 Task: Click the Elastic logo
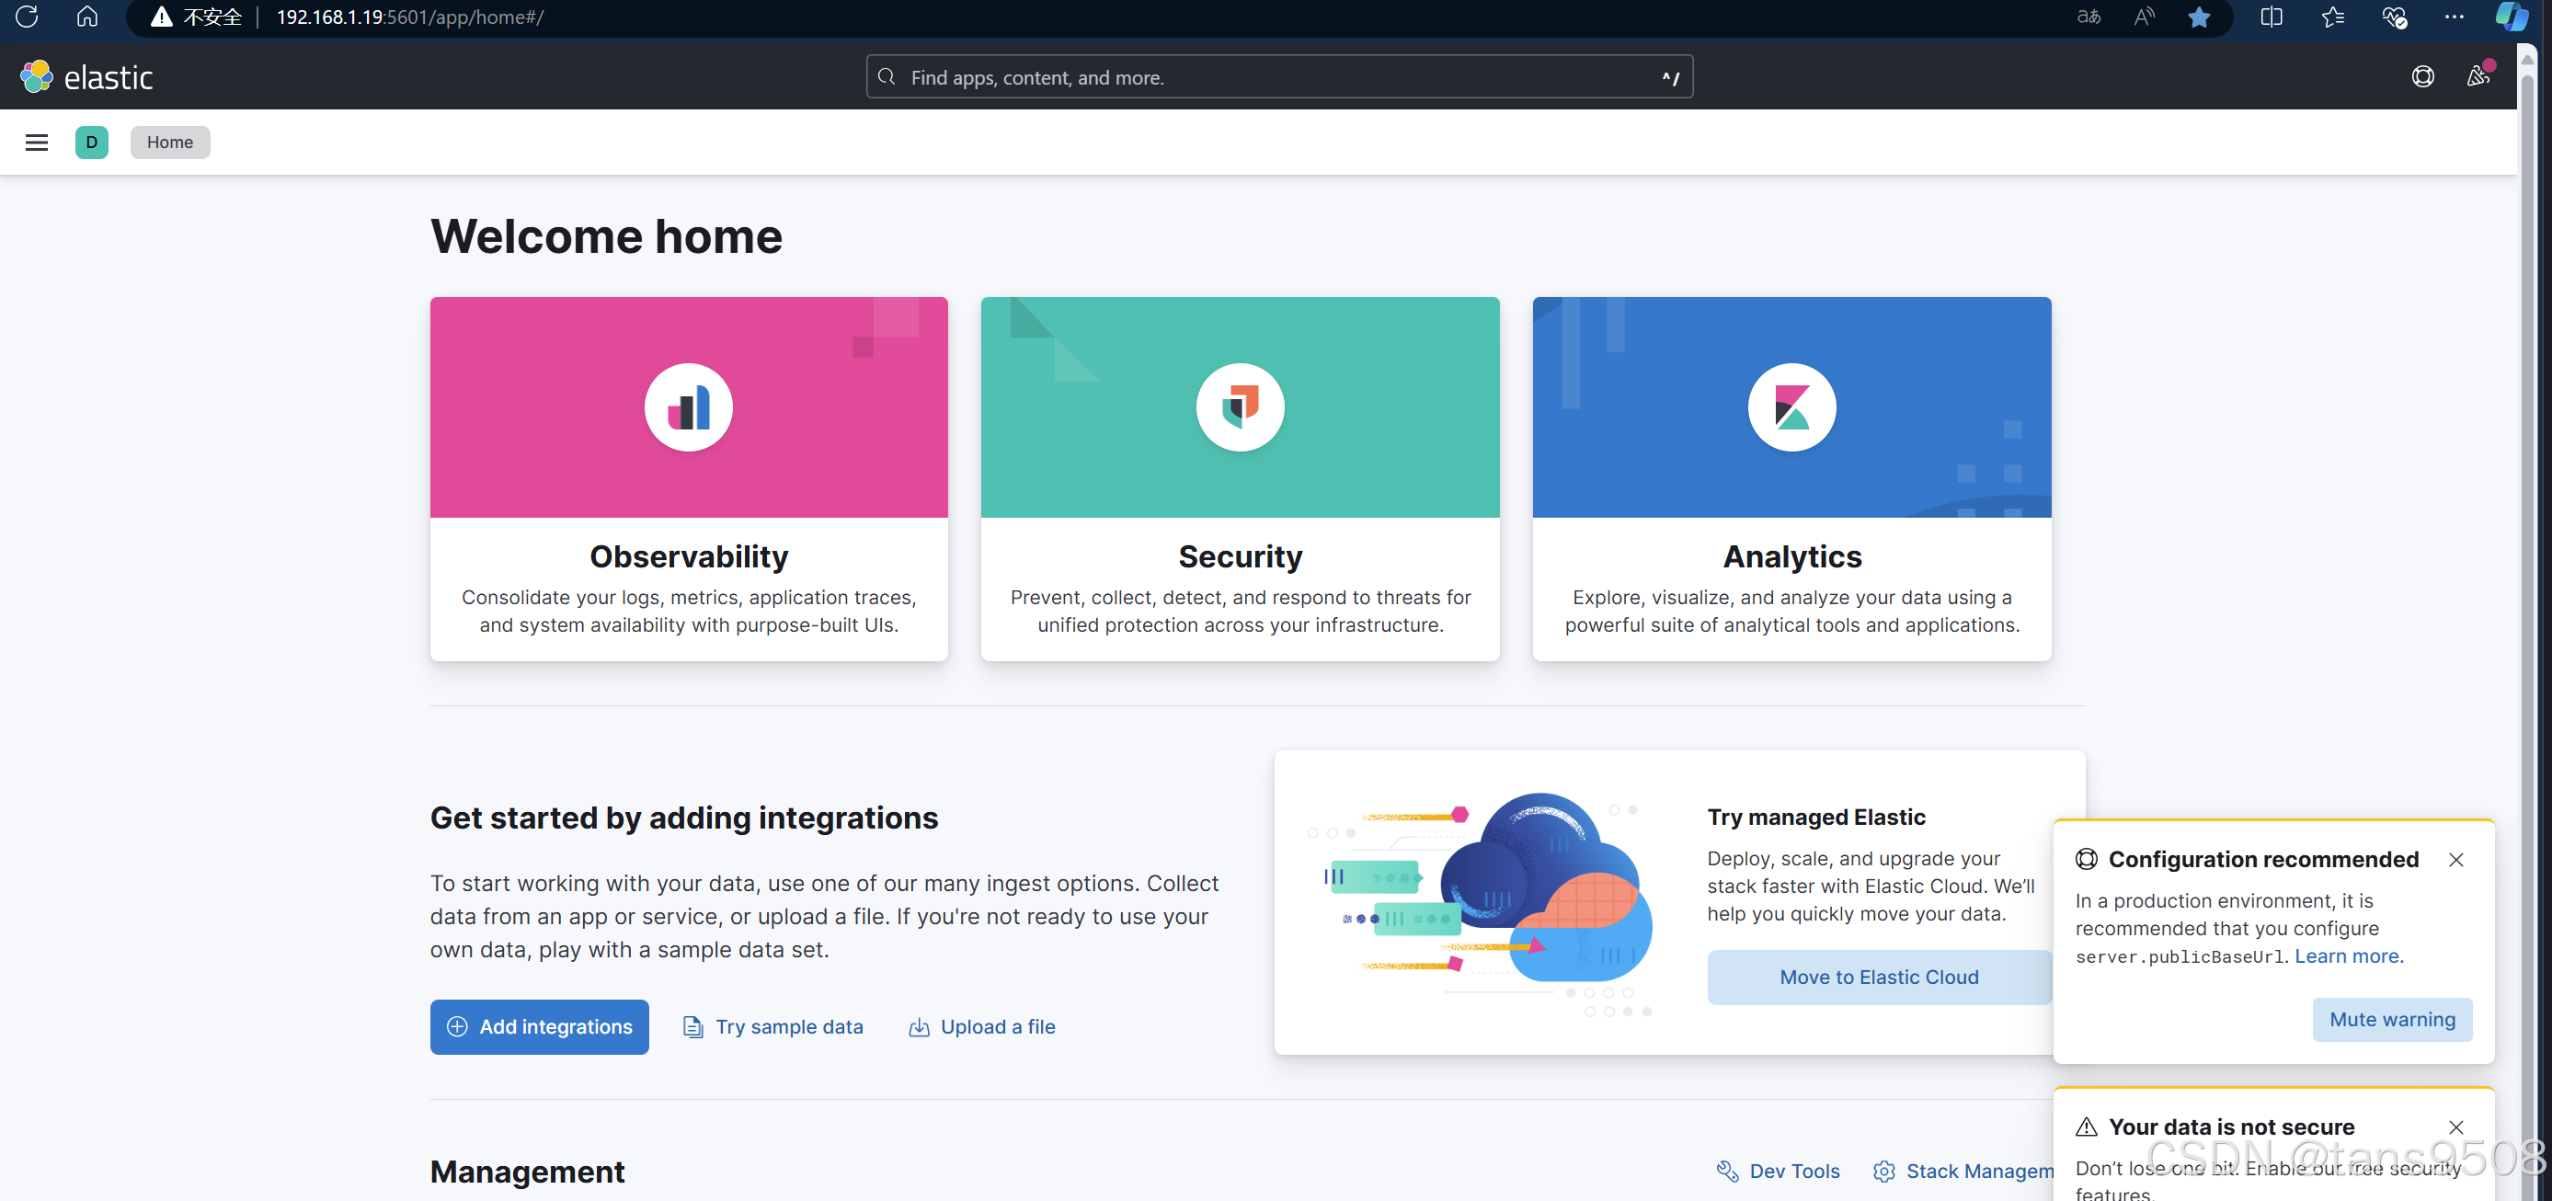click(87, 77)
